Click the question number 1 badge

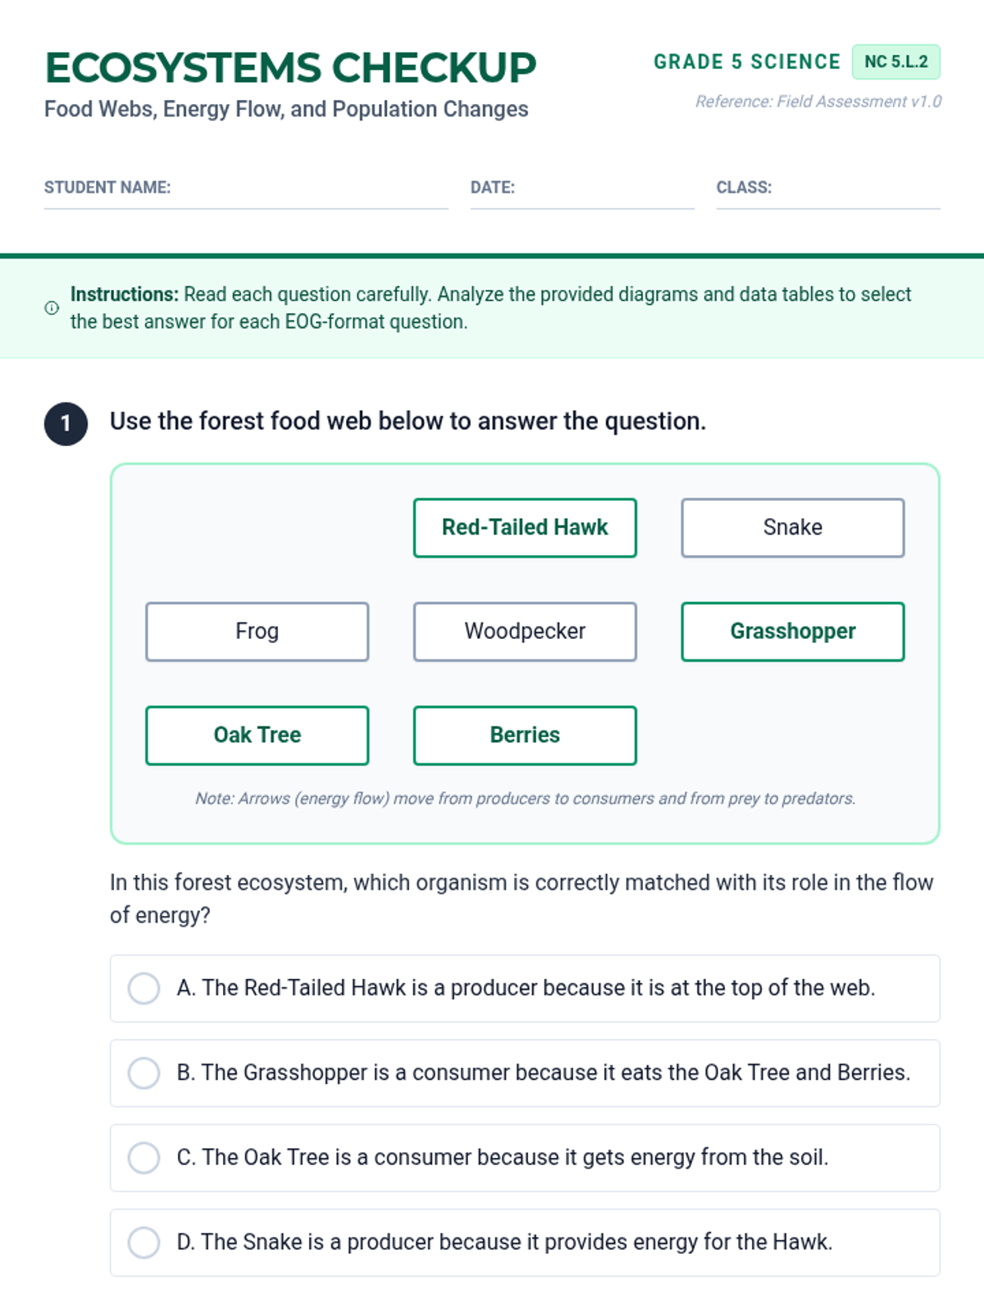(66, 424)
